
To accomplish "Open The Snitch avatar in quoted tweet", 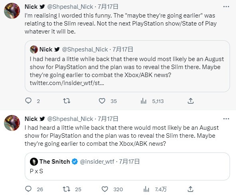I will click(34, 162).
